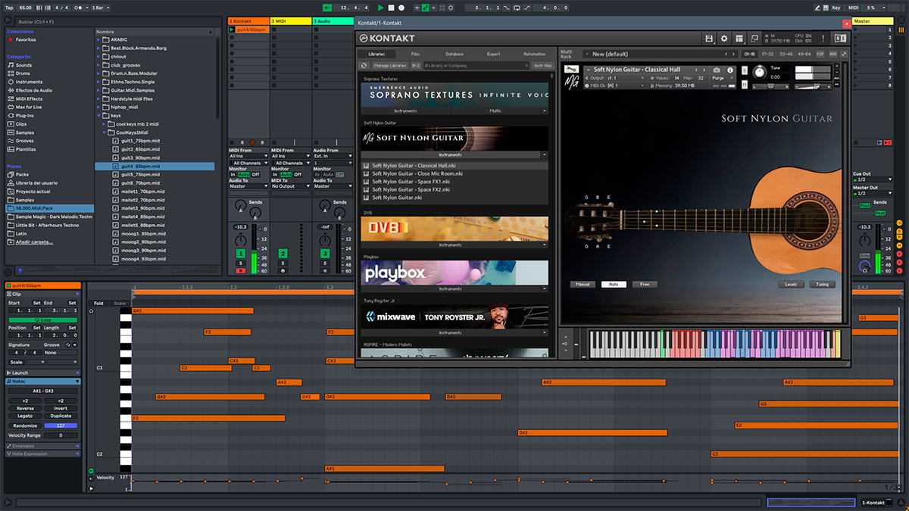
Task: Select the Auto mode button in Kontakt
Action: pyautogui.click(x=614, y=285)
